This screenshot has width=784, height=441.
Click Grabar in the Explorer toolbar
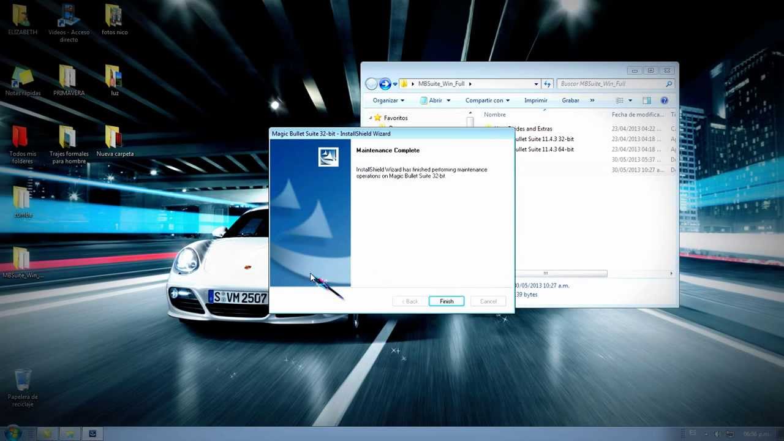(570, 100)
